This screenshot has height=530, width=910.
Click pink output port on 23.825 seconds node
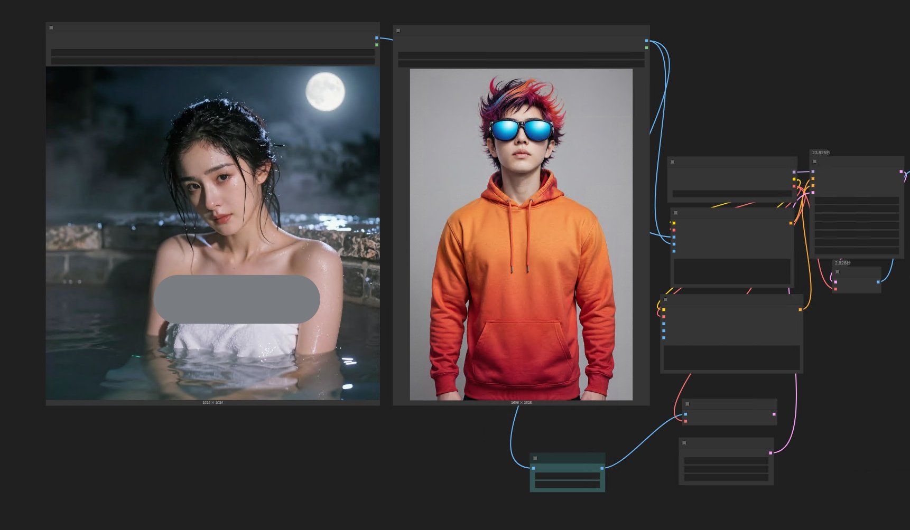pos(901,172)
